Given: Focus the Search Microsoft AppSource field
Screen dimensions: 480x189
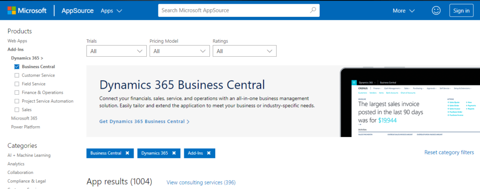Looking at the screenshot, I should click(232, 10).
